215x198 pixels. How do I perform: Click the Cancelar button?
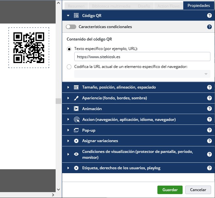pyautogui.click(x=198, y=190)
